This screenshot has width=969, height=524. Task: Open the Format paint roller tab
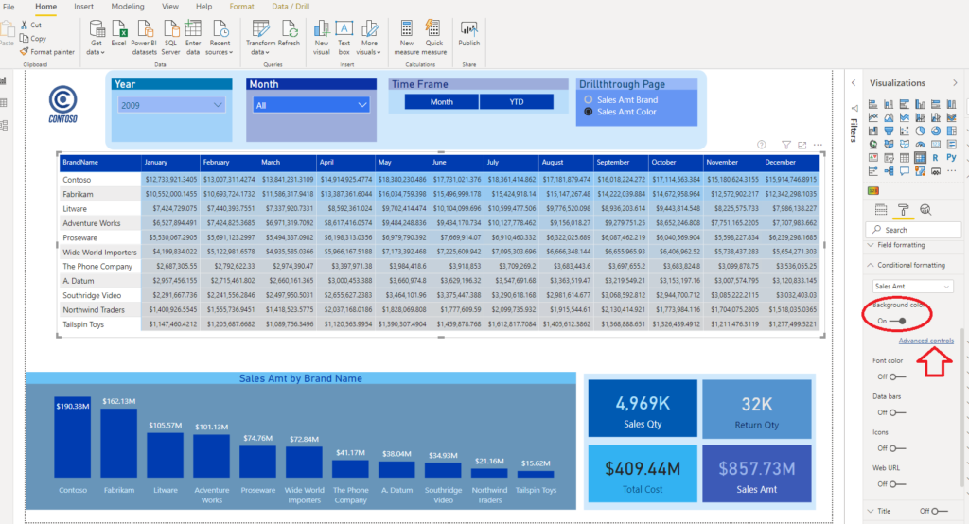tap(903, 209)
